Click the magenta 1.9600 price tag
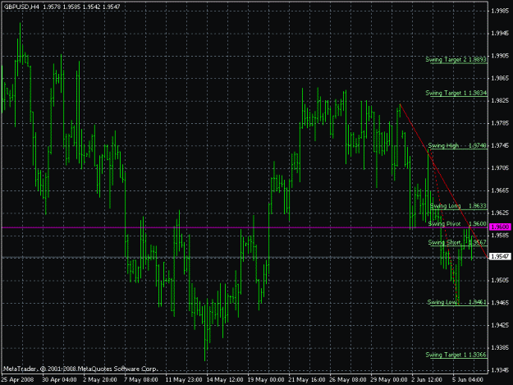The image size is (513, 385). tap(500, 227)
